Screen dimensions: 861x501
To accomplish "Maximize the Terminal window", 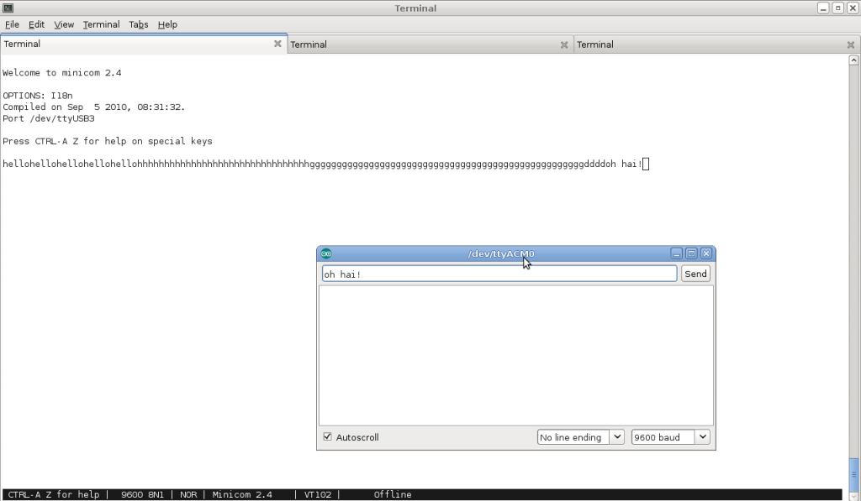I will point(838,8).
